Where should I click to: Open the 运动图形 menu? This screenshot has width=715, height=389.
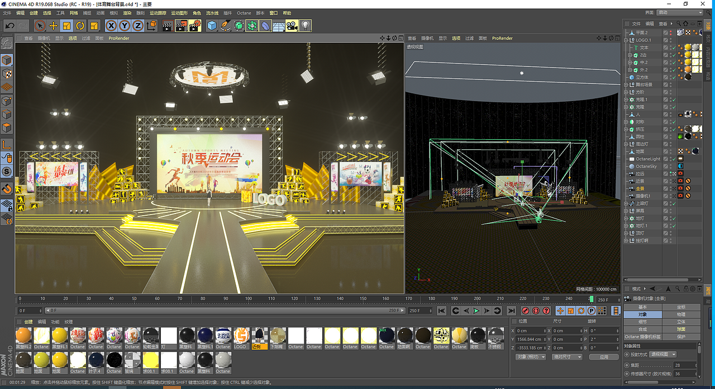coord(179,13)
